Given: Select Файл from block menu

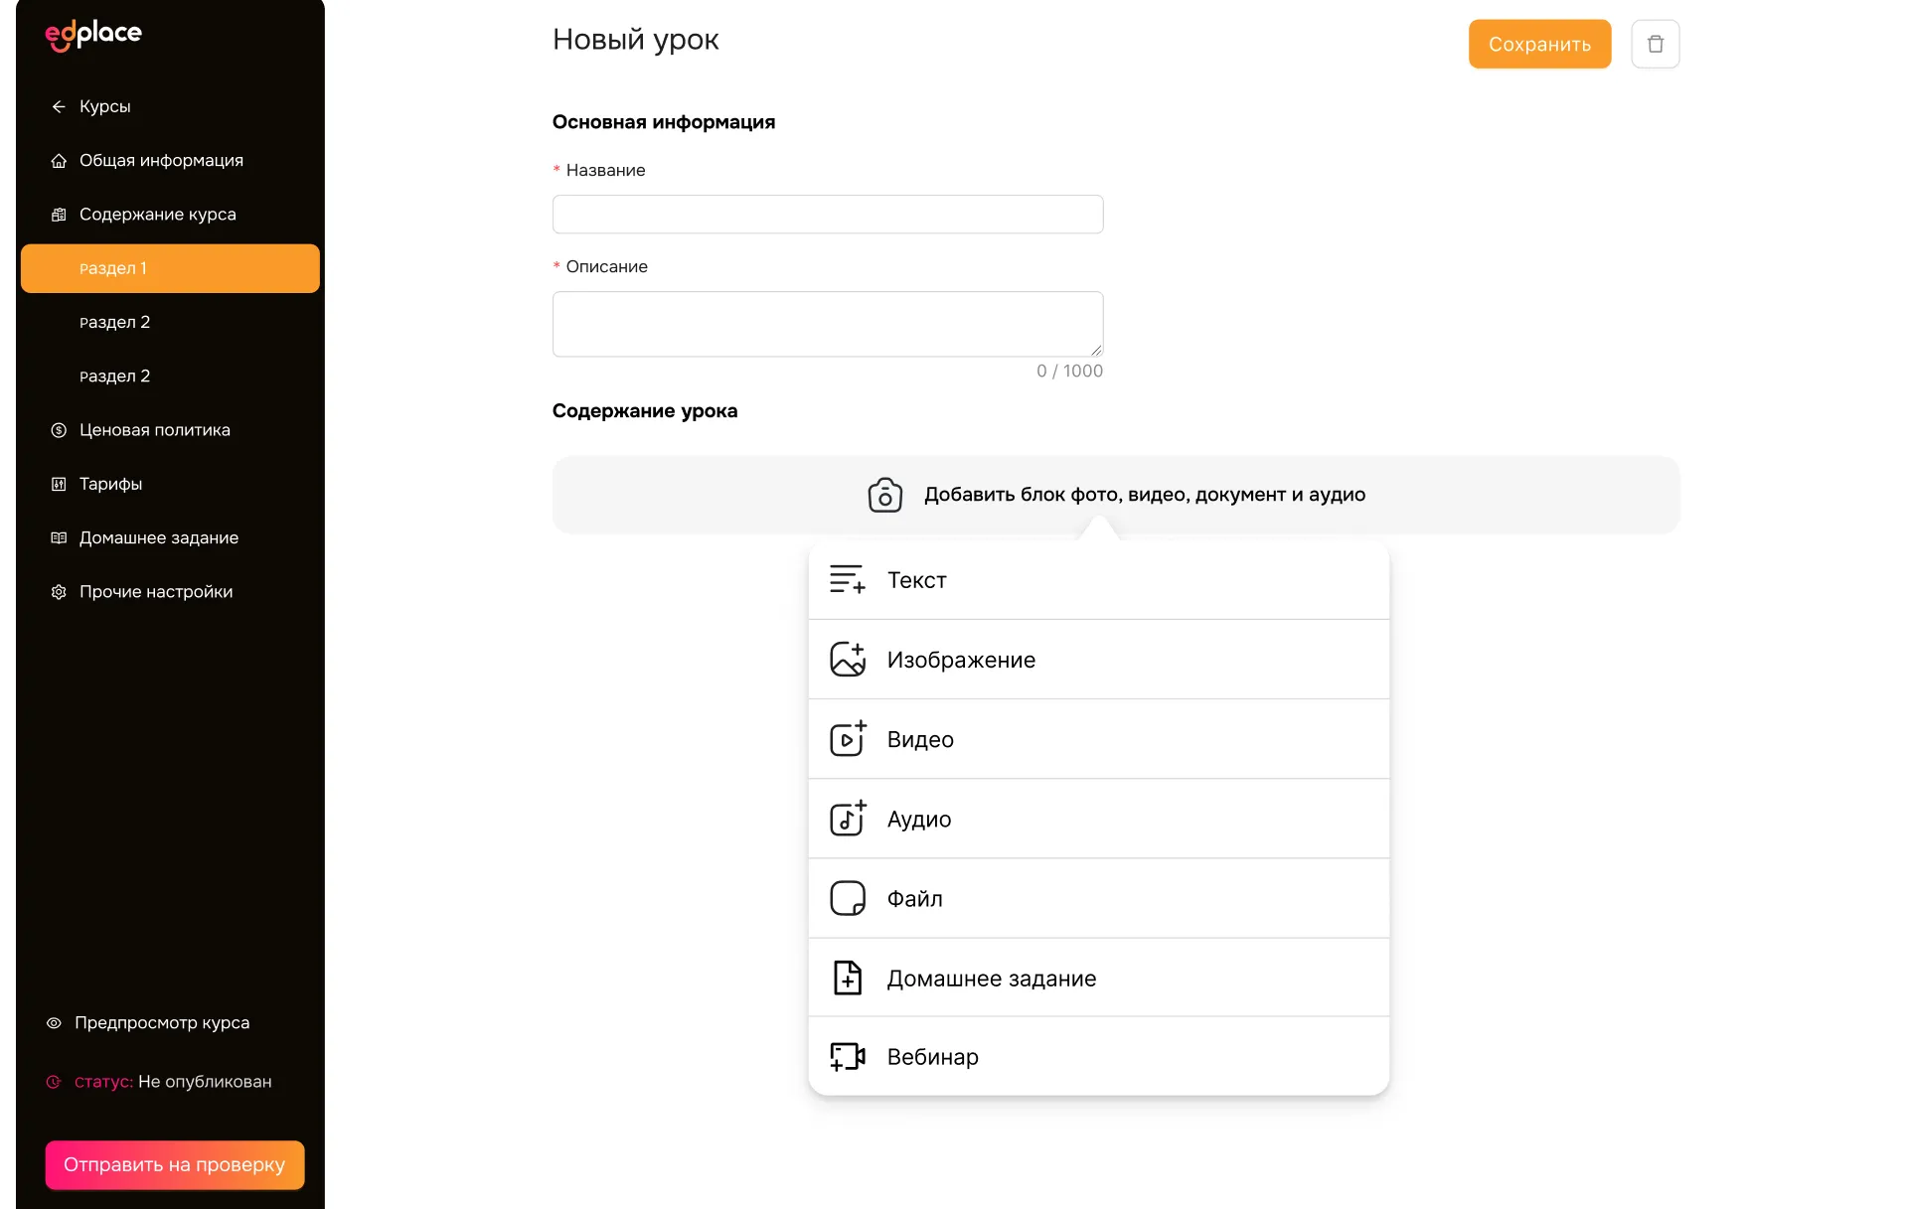Looking at the screenshot, I should (x=1099, y=898).
